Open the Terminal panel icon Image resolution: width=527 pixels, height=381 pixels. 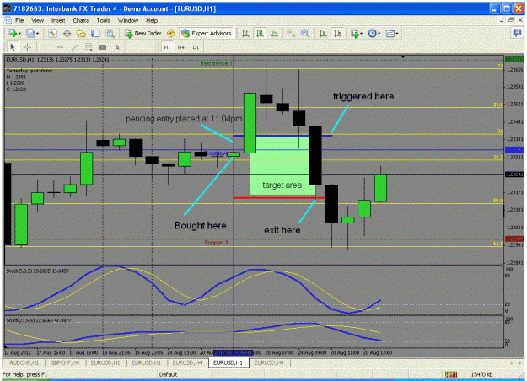point(96,33)
